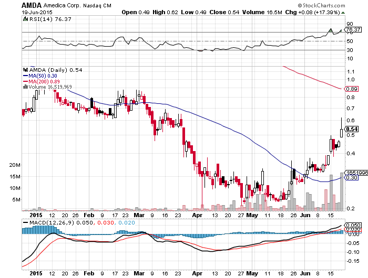Click the 5M volume axis label

pos(16,200)
